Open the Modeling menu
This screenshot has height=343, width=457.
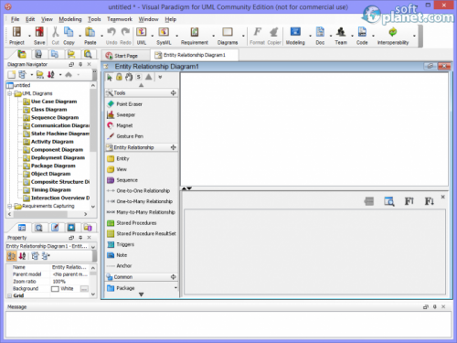[x=70, y=19]
